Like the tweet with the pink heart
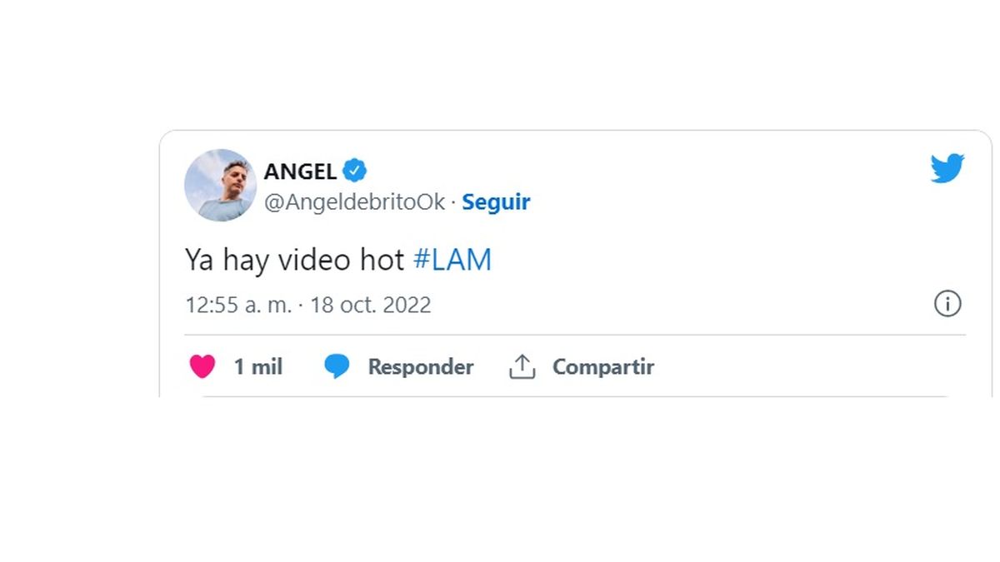 click(x=202, y=366)
